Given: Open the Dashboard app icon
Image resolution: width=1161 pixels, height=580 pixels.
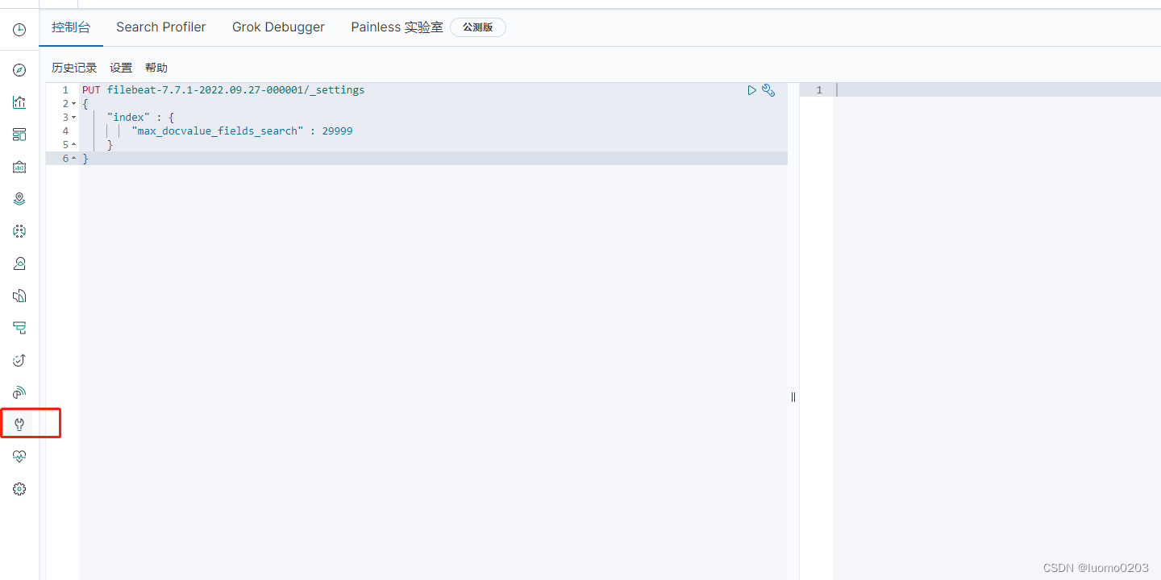Looking at the screenshot, I should [x=19, y=135].
